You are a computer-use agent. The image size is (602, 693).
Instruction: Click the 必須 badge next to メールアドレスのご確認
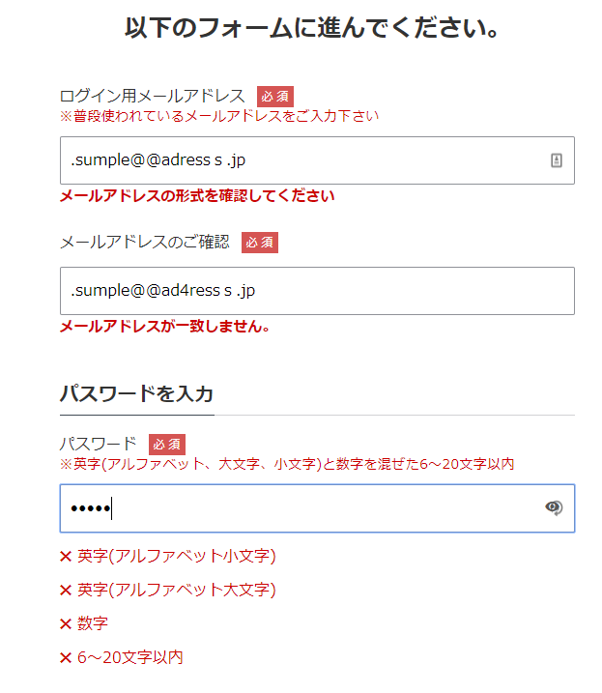260,243
